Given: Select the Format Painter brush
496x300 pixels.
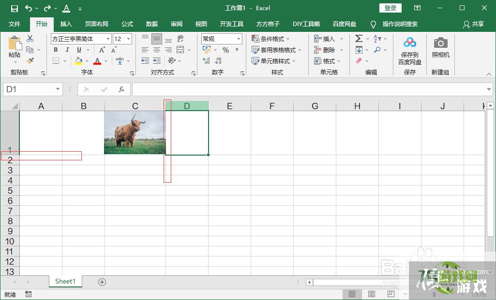Looking at the screenshot, I should click(30, 61).
